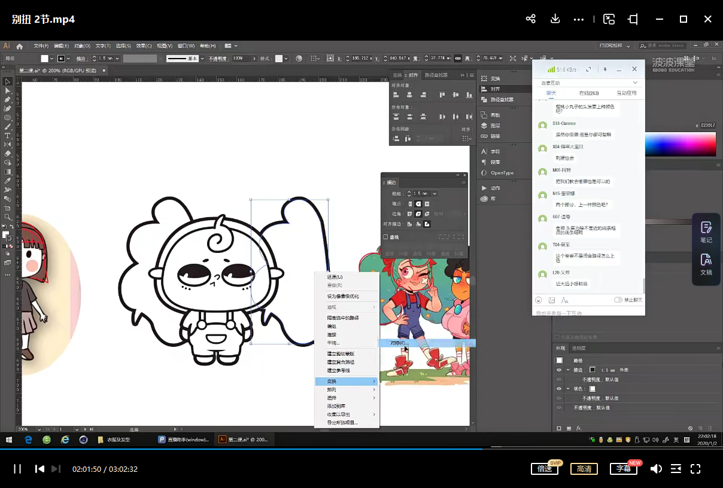723x488 pixels.
Task: Toggle constrain width and height link
Action: (x=458, y=59)
